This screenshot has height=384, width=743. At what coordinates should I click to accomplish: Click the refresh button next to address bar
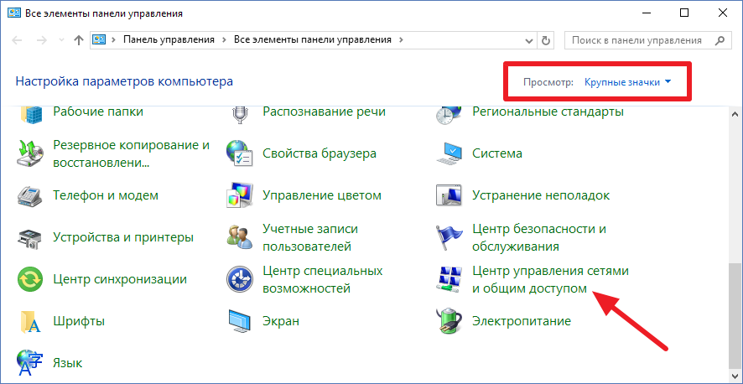point(547,39)
